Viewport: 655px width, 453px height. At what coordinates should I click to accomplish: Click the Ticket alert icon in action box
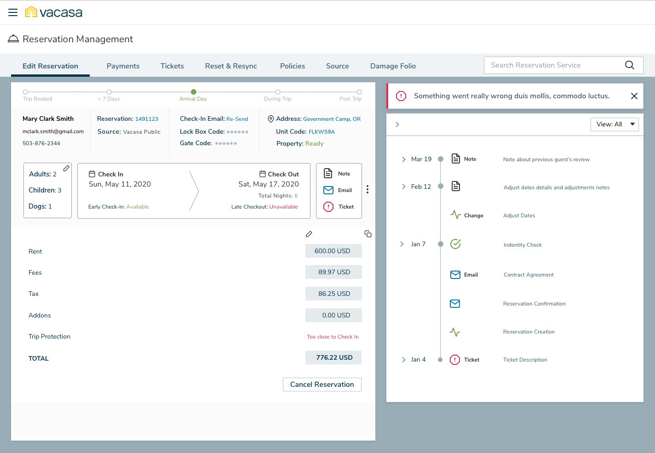tap(328, 207)
